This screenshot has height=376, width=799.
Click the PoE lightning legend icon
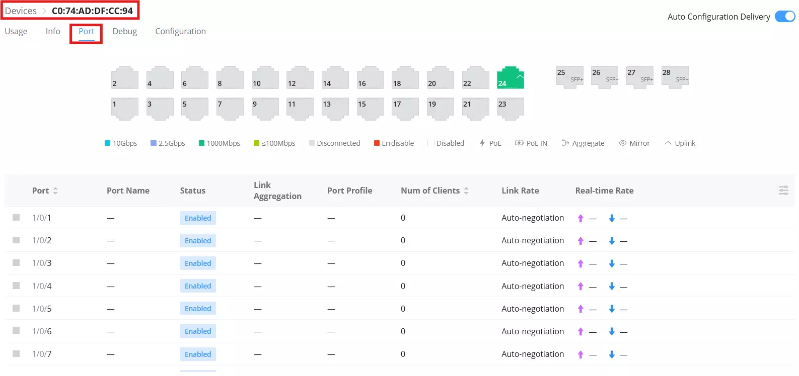pos(482,143)
